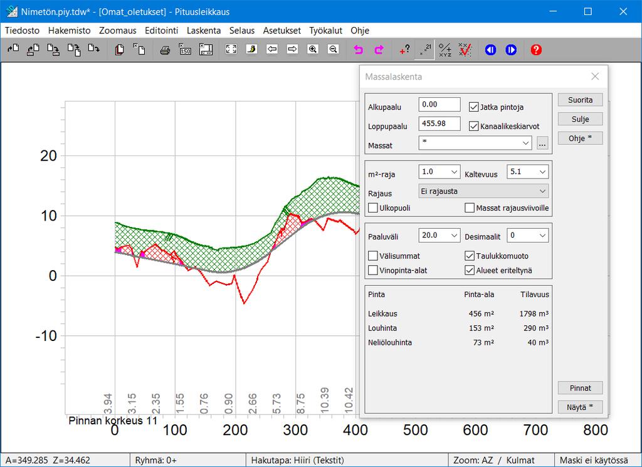This screenshot has height=467, width=642.
Task: Open the Asetukset menu
Action: (282, 30)
